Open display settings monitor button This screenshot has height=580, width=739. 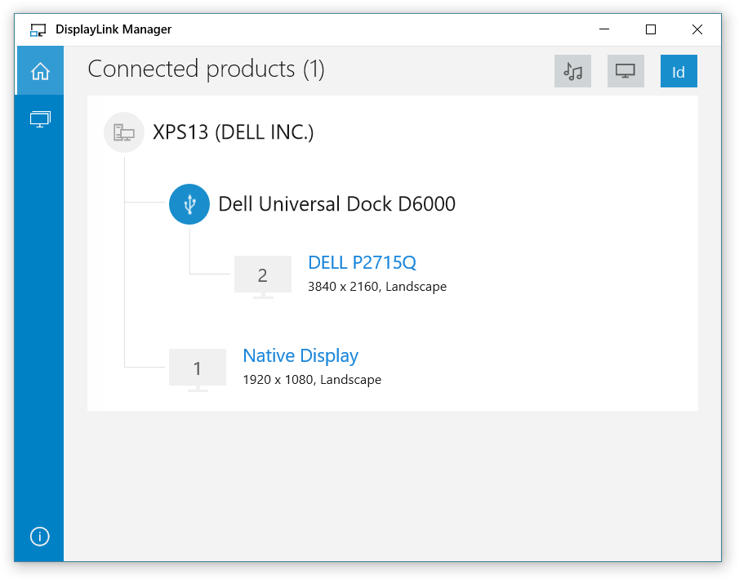625,71
